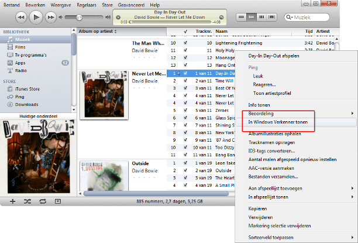Adjust the volume slider knob
This screenshot has height=243, width=358.
click(79, 17)
